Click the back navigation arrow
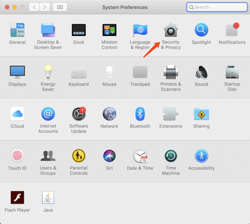The image size is (250, 224). (x=34, y=7)
